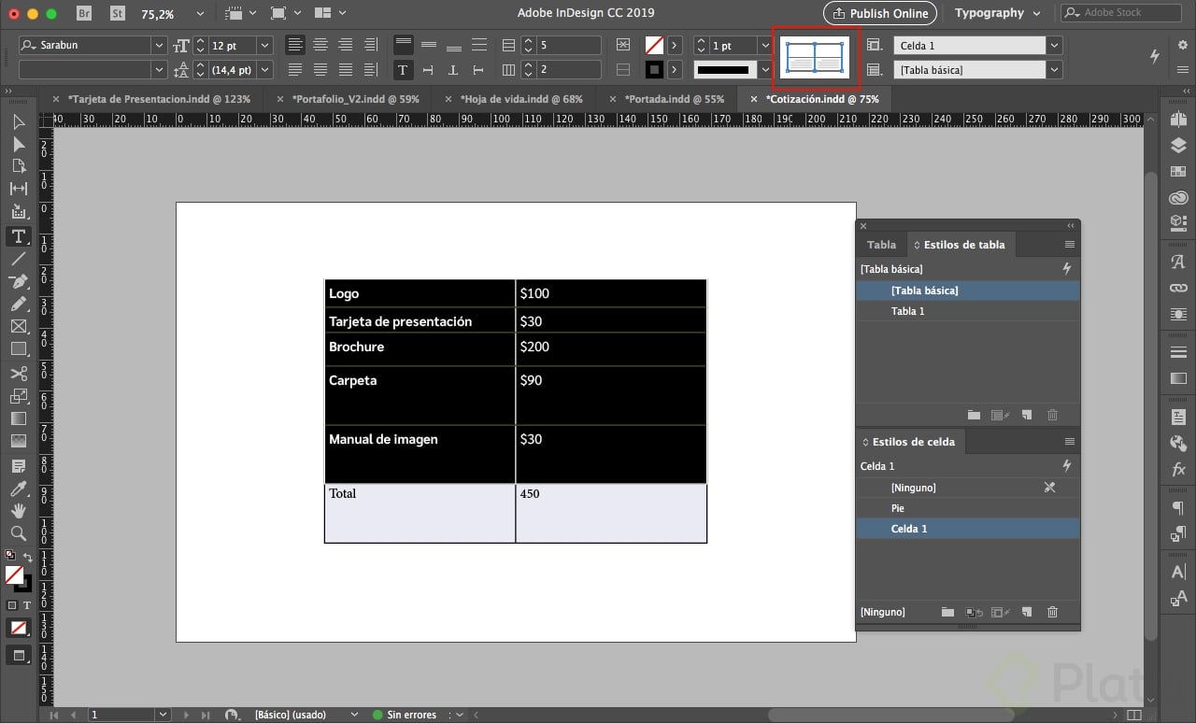This screenshot has width=1196, height=723.
Task: Select the Gap tool
Action: (x=18, y=190)
